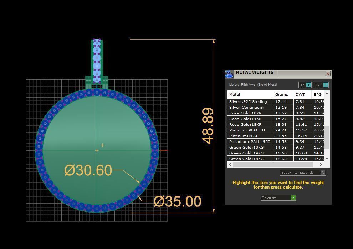The width and height of the screenshot is (353, 249).
Task: Select the Rose Gold:18KR row
Action: click(276, 124)
